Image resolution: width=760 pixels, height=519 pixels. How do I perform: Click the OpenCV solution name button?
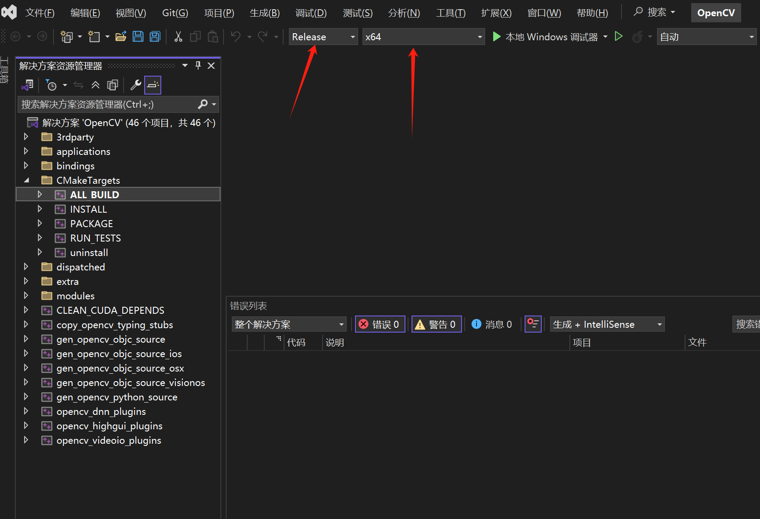pos(716,13)
